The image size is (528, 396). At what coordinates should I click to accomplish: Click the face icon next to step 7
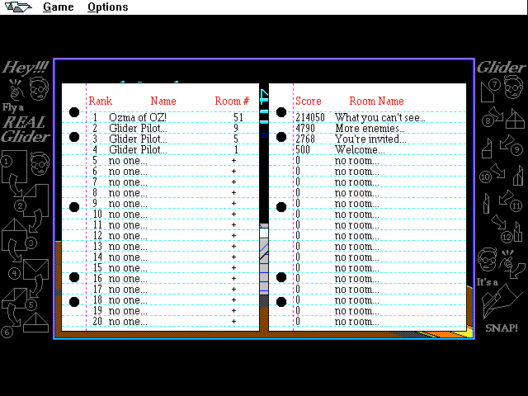(513, 87)
